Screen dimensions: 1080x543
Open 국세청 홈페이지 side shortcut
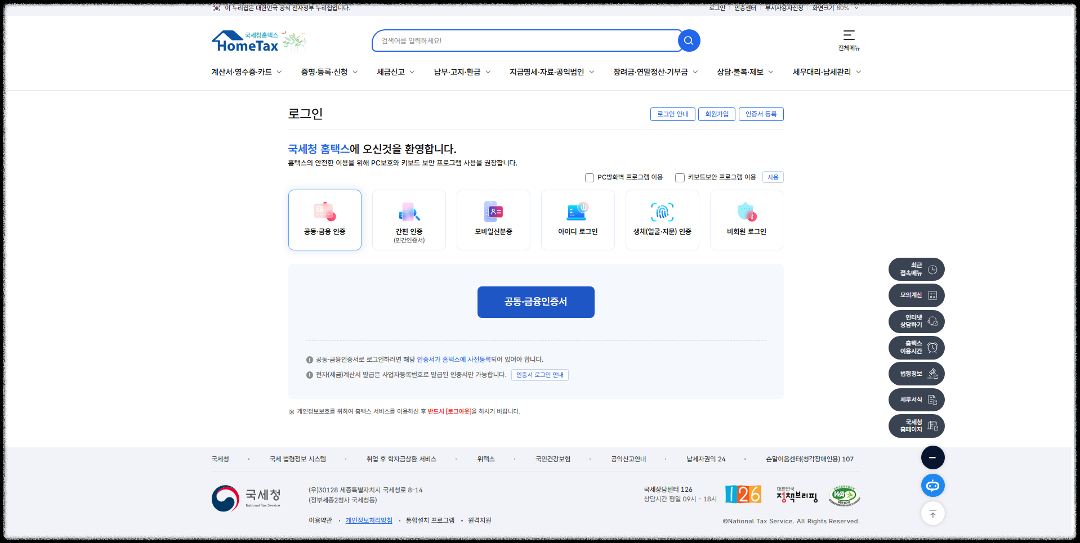[916, 426]
